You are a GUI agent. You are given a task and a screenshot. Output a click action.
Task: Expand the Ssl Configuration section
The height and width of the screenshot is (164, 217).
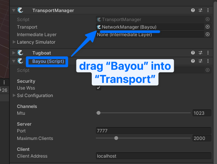14,96
